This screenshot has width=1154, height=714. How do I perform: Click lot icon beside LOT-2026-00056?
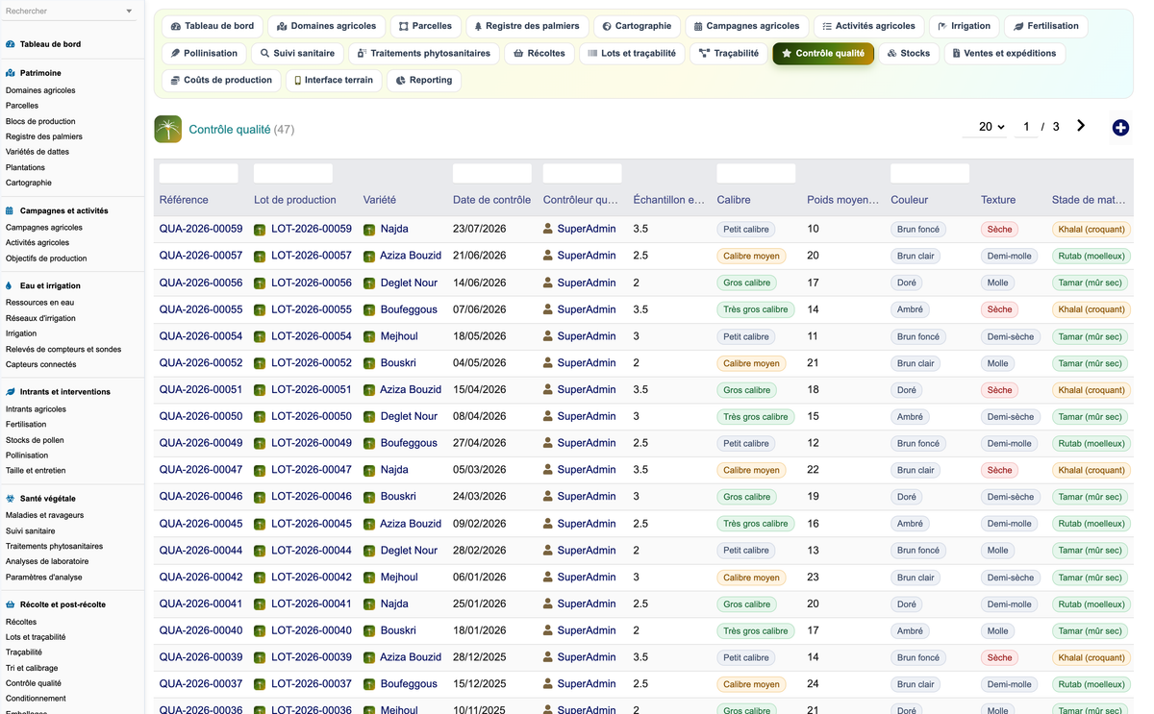tap(260, 283)
